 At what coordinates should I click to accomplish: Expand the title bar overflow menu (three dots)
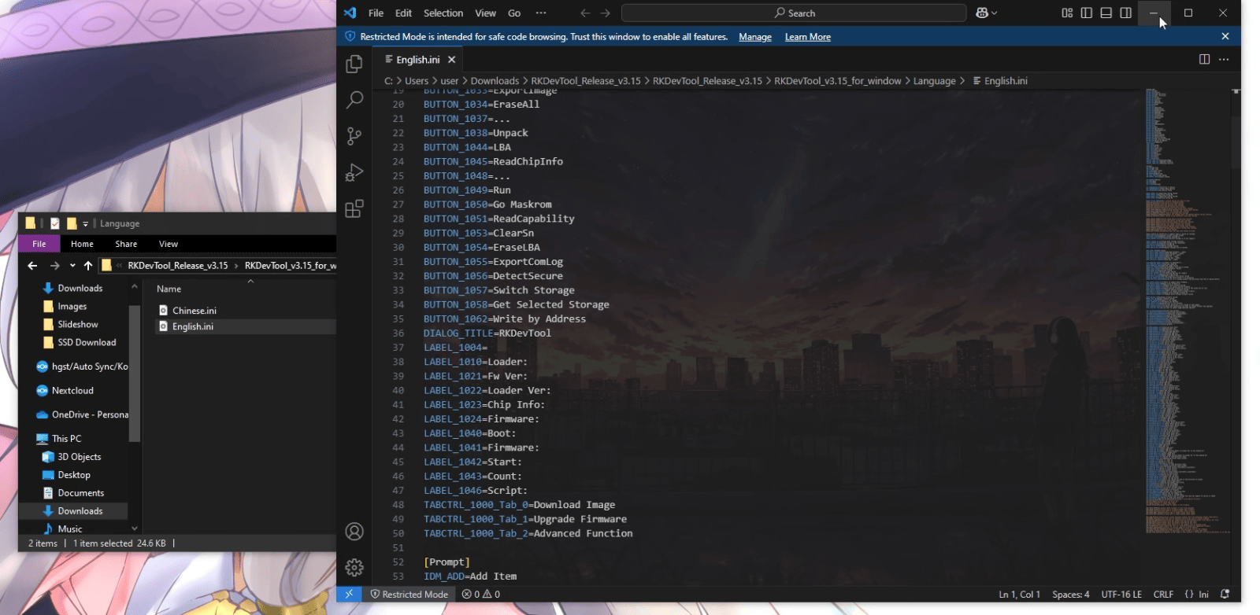540,13
